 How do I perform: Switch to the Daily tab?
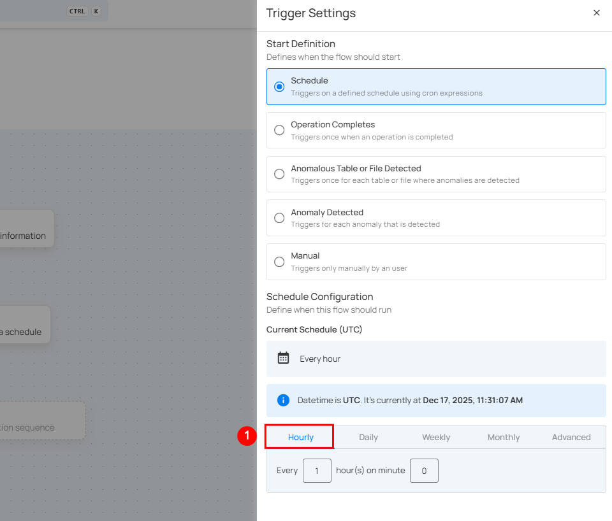tap(368, 437)
